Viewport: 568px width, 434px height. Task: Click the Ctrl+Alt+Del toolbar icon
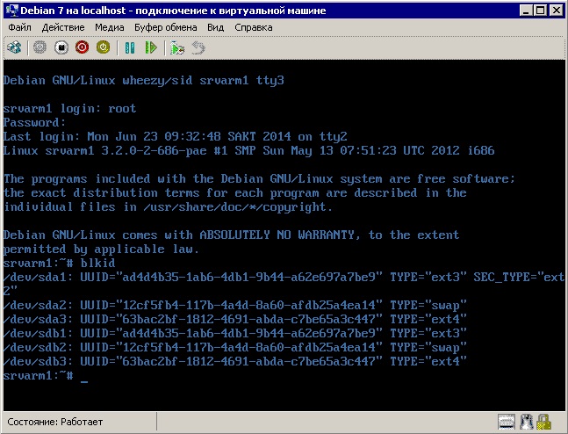point(14,47)
